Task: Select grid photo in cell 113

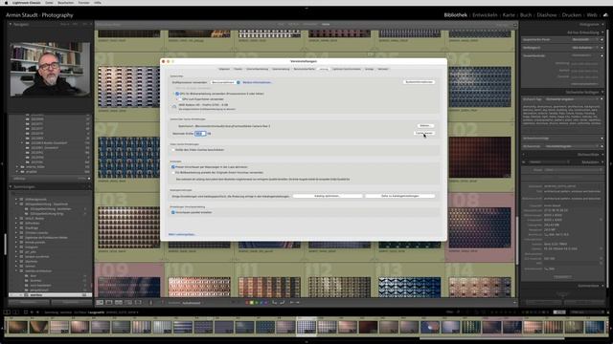Action: (x=409, y=288)
